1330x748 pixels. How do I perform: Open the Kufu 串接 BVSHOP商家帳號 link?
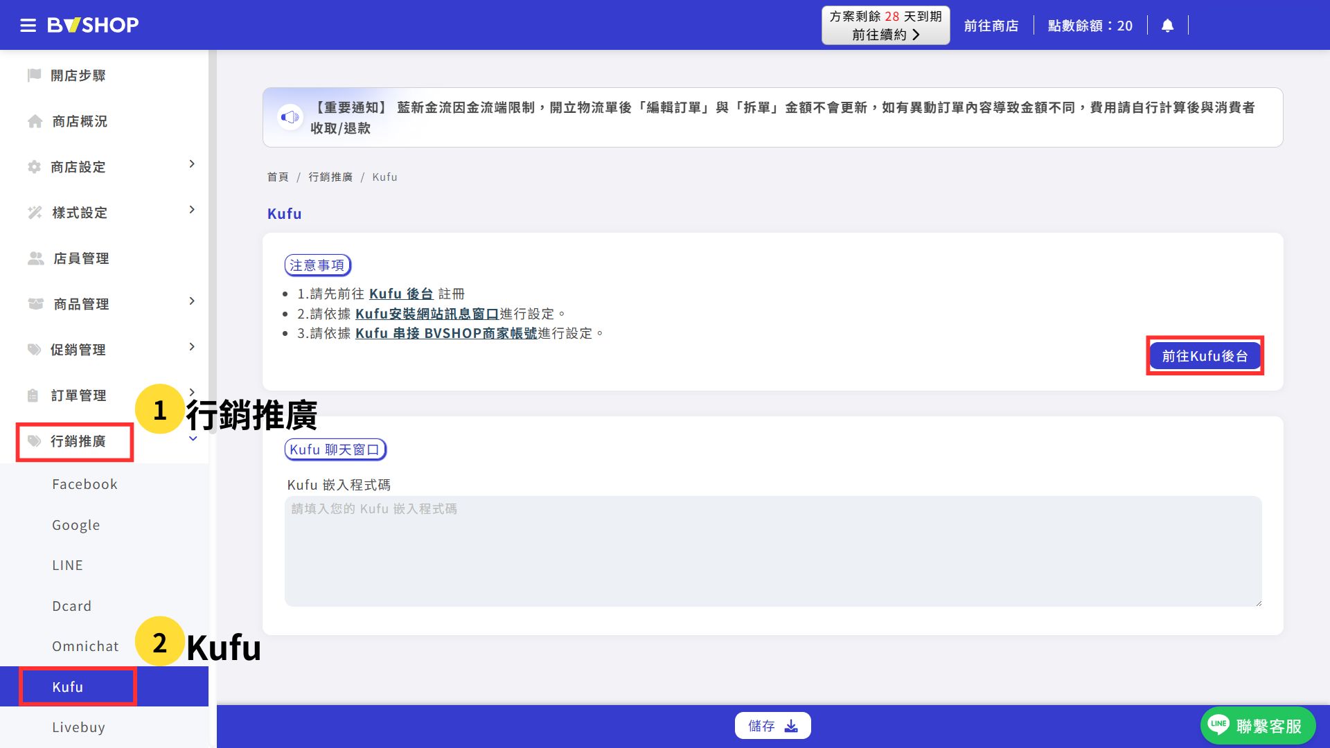[x=446, y=333]
